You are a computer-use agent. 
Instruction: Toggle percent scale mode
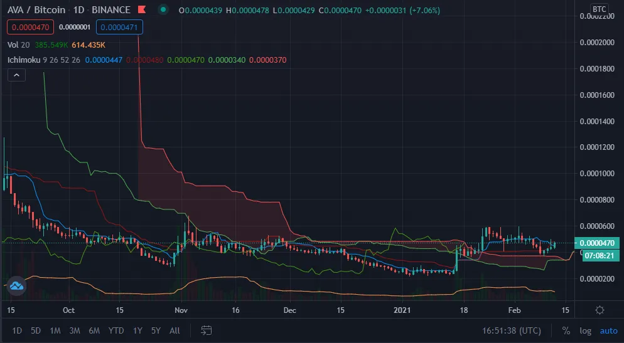pos(566,330)
